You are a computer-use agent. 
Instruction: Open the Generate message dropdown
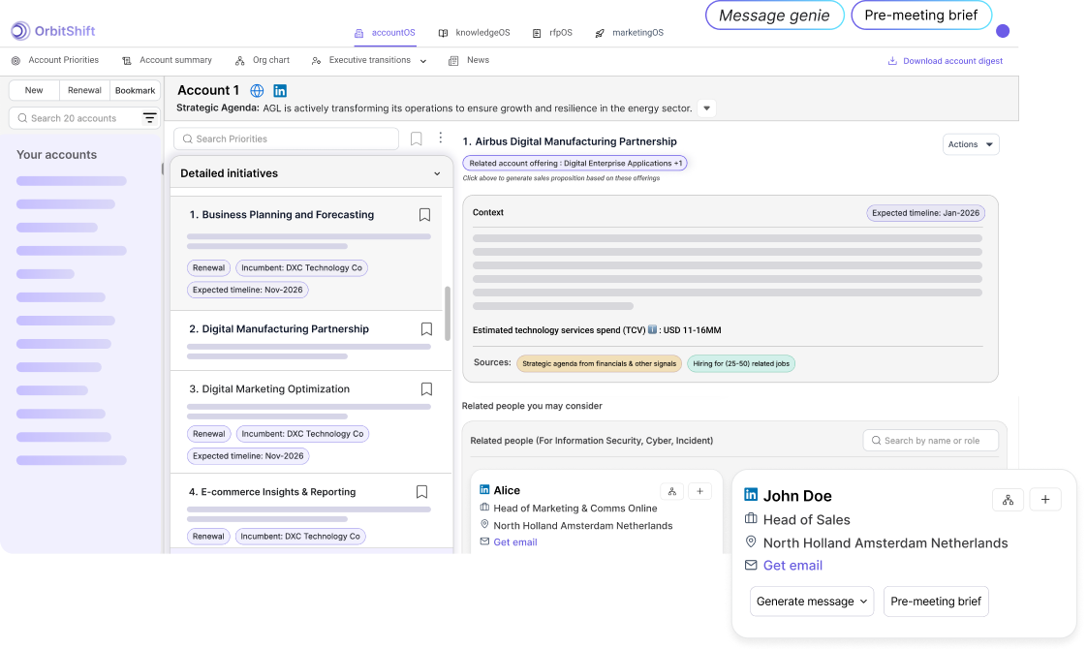click(x=812, y=602)
